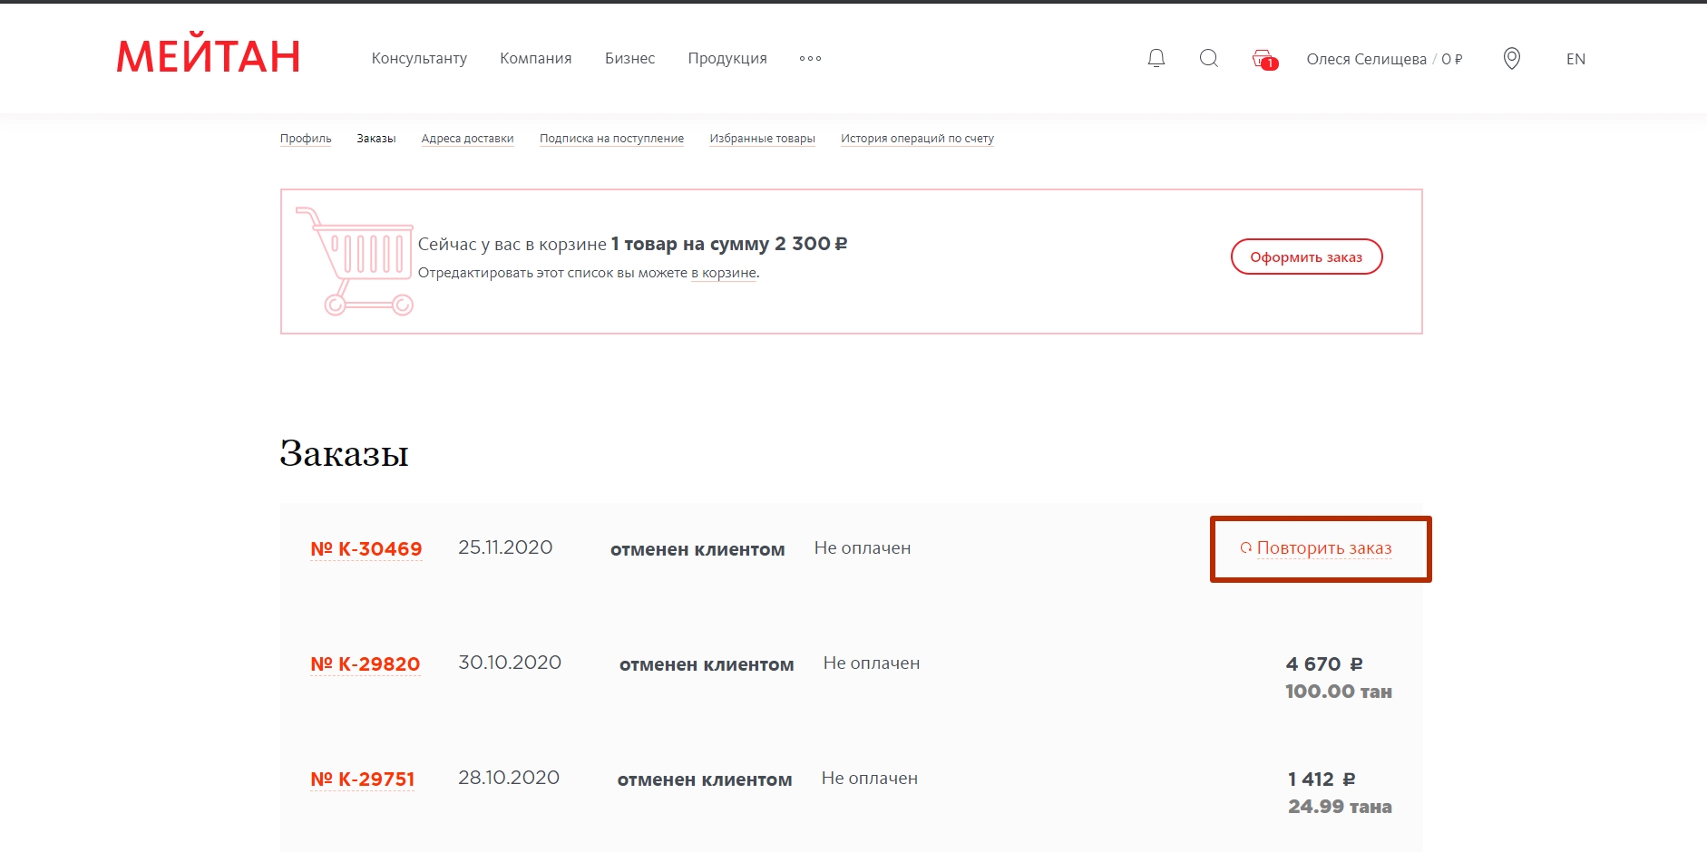Click the notification bell icon
This screenshot has width=1707, height=852.
click(1156, 59)
